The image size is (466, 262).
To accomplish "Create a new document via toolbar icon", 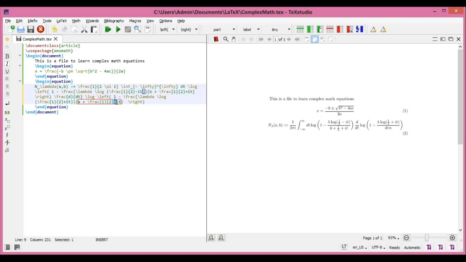I will pyautogui.click(x=11, y=29).
